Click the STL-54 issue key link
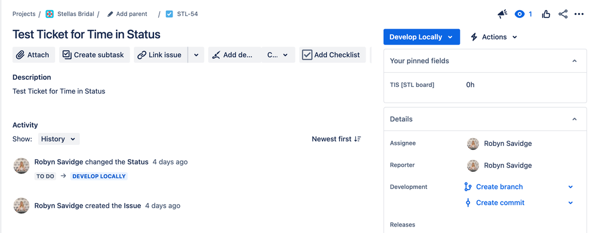This screenshot has width=596, height=233. coord(188,14)
